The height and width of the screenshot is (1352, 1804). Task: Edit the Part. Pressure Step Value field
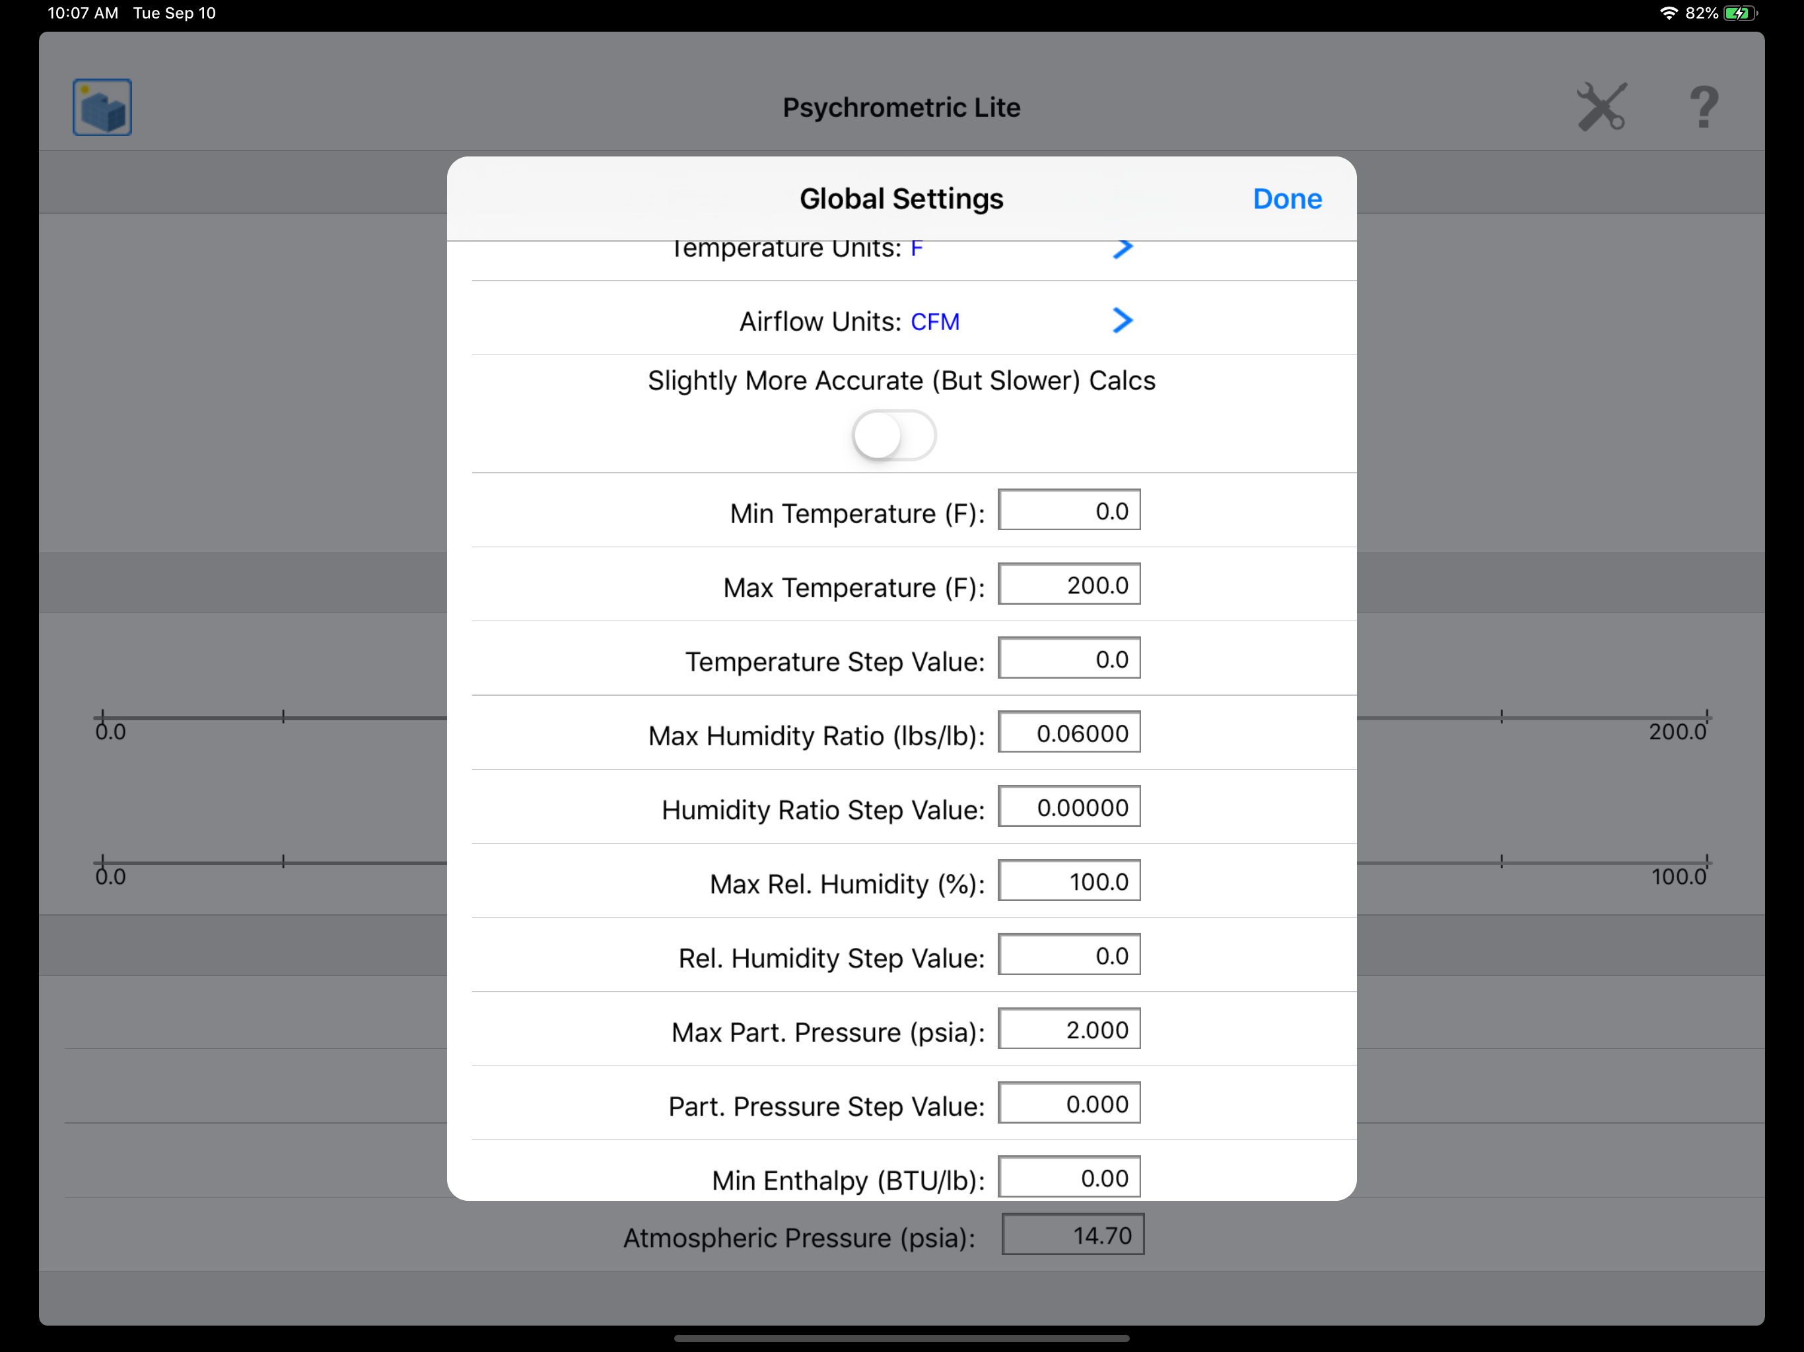[x=1069, y=1104]
